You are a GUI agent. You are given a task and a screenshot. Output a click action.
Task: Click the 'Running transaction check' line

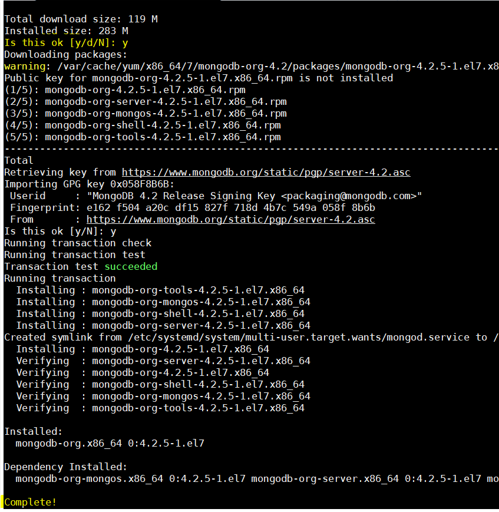click(78, 243)
